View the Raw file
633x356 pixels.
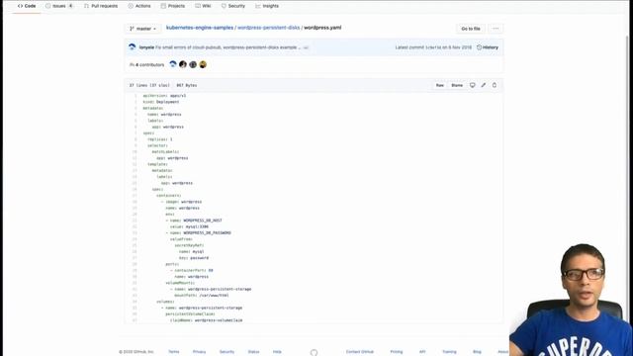[x=439, y=86]
